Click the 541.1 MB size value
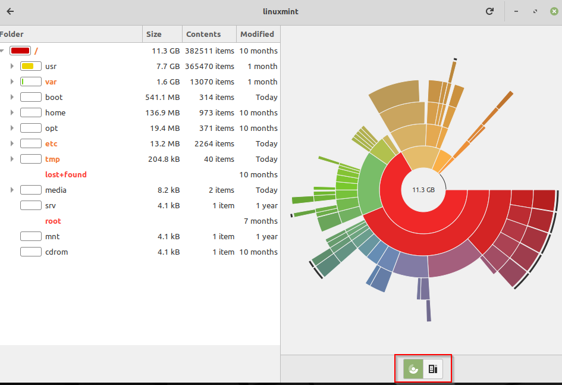 (162, 97)
